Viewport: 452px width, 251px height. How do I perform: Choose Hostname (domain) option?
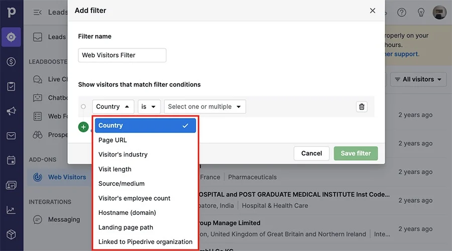coord(145,213)
